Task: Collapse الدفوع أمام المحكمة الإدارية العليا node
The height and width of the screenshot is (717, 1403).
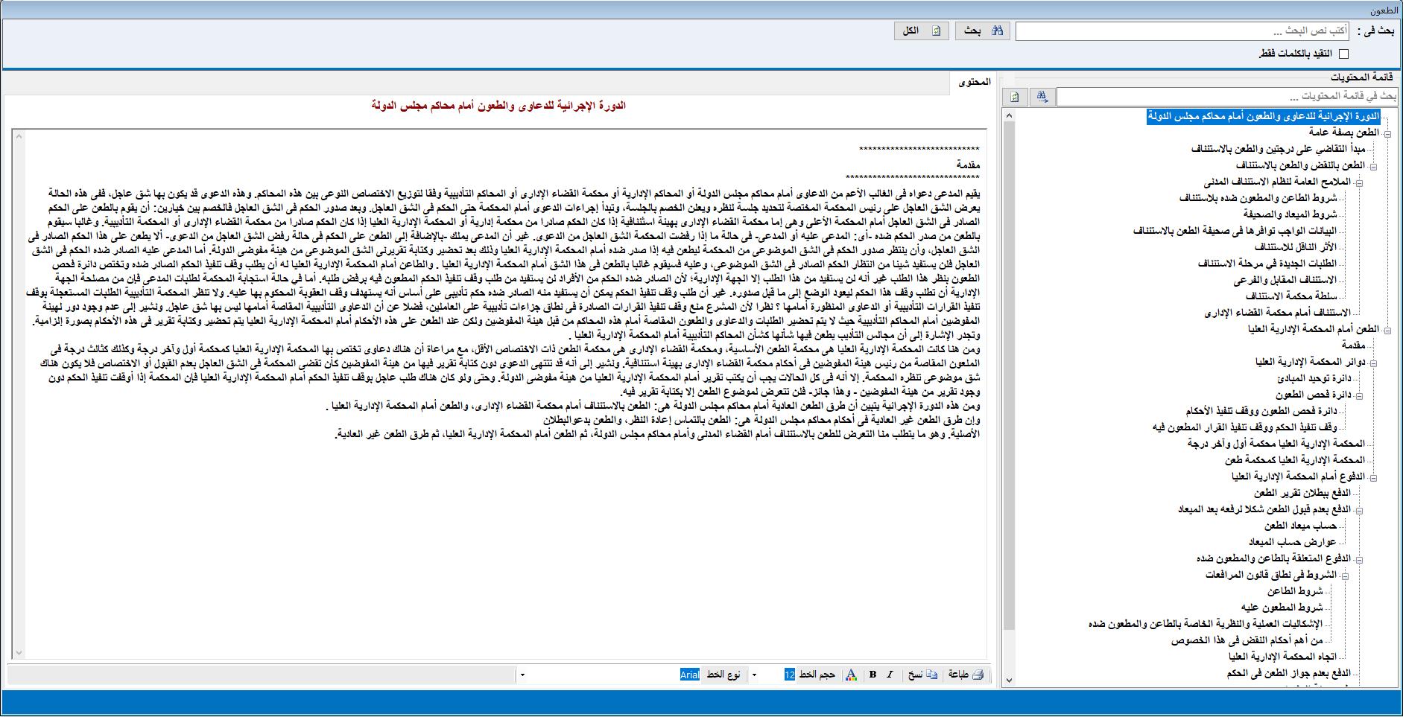Action: 1373,477
